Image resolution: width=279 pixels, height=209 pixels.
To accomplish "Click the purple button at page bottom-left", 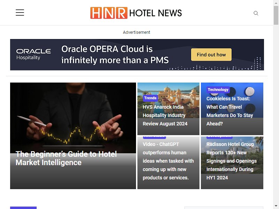I will (x=23, y=208).
